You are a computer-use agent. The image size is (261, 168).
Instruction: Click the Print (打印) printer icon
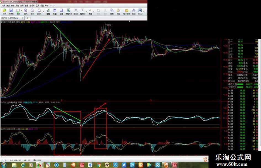(134, 12)
